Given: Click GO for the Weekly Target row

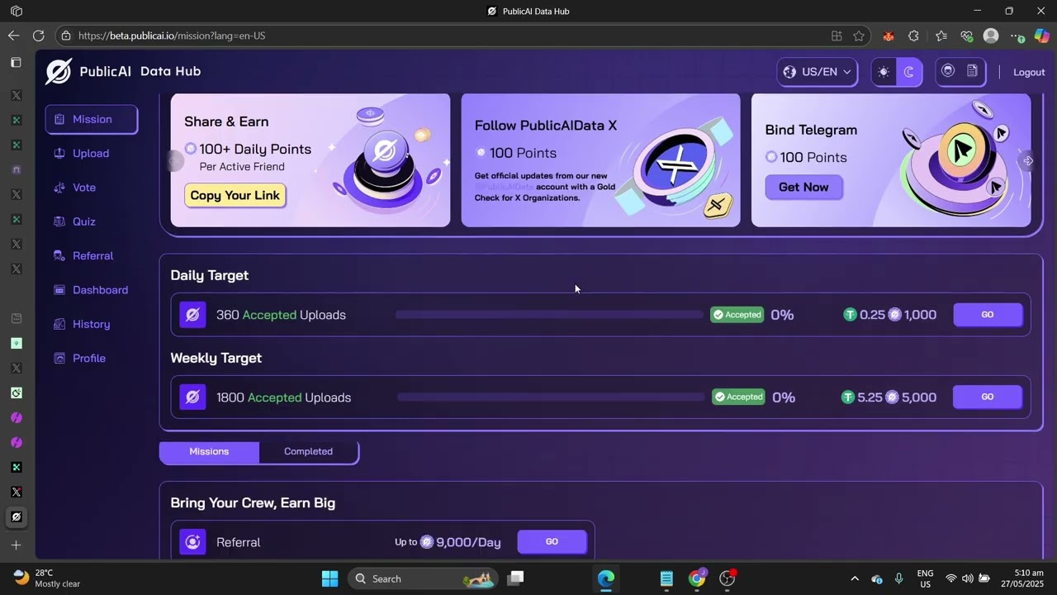Looking at the screenshot, I should tap(988, 397).
